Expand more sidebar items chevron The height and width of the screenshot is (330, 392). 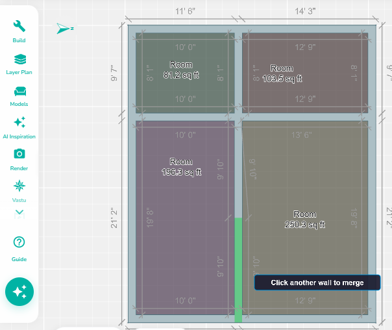19,213
